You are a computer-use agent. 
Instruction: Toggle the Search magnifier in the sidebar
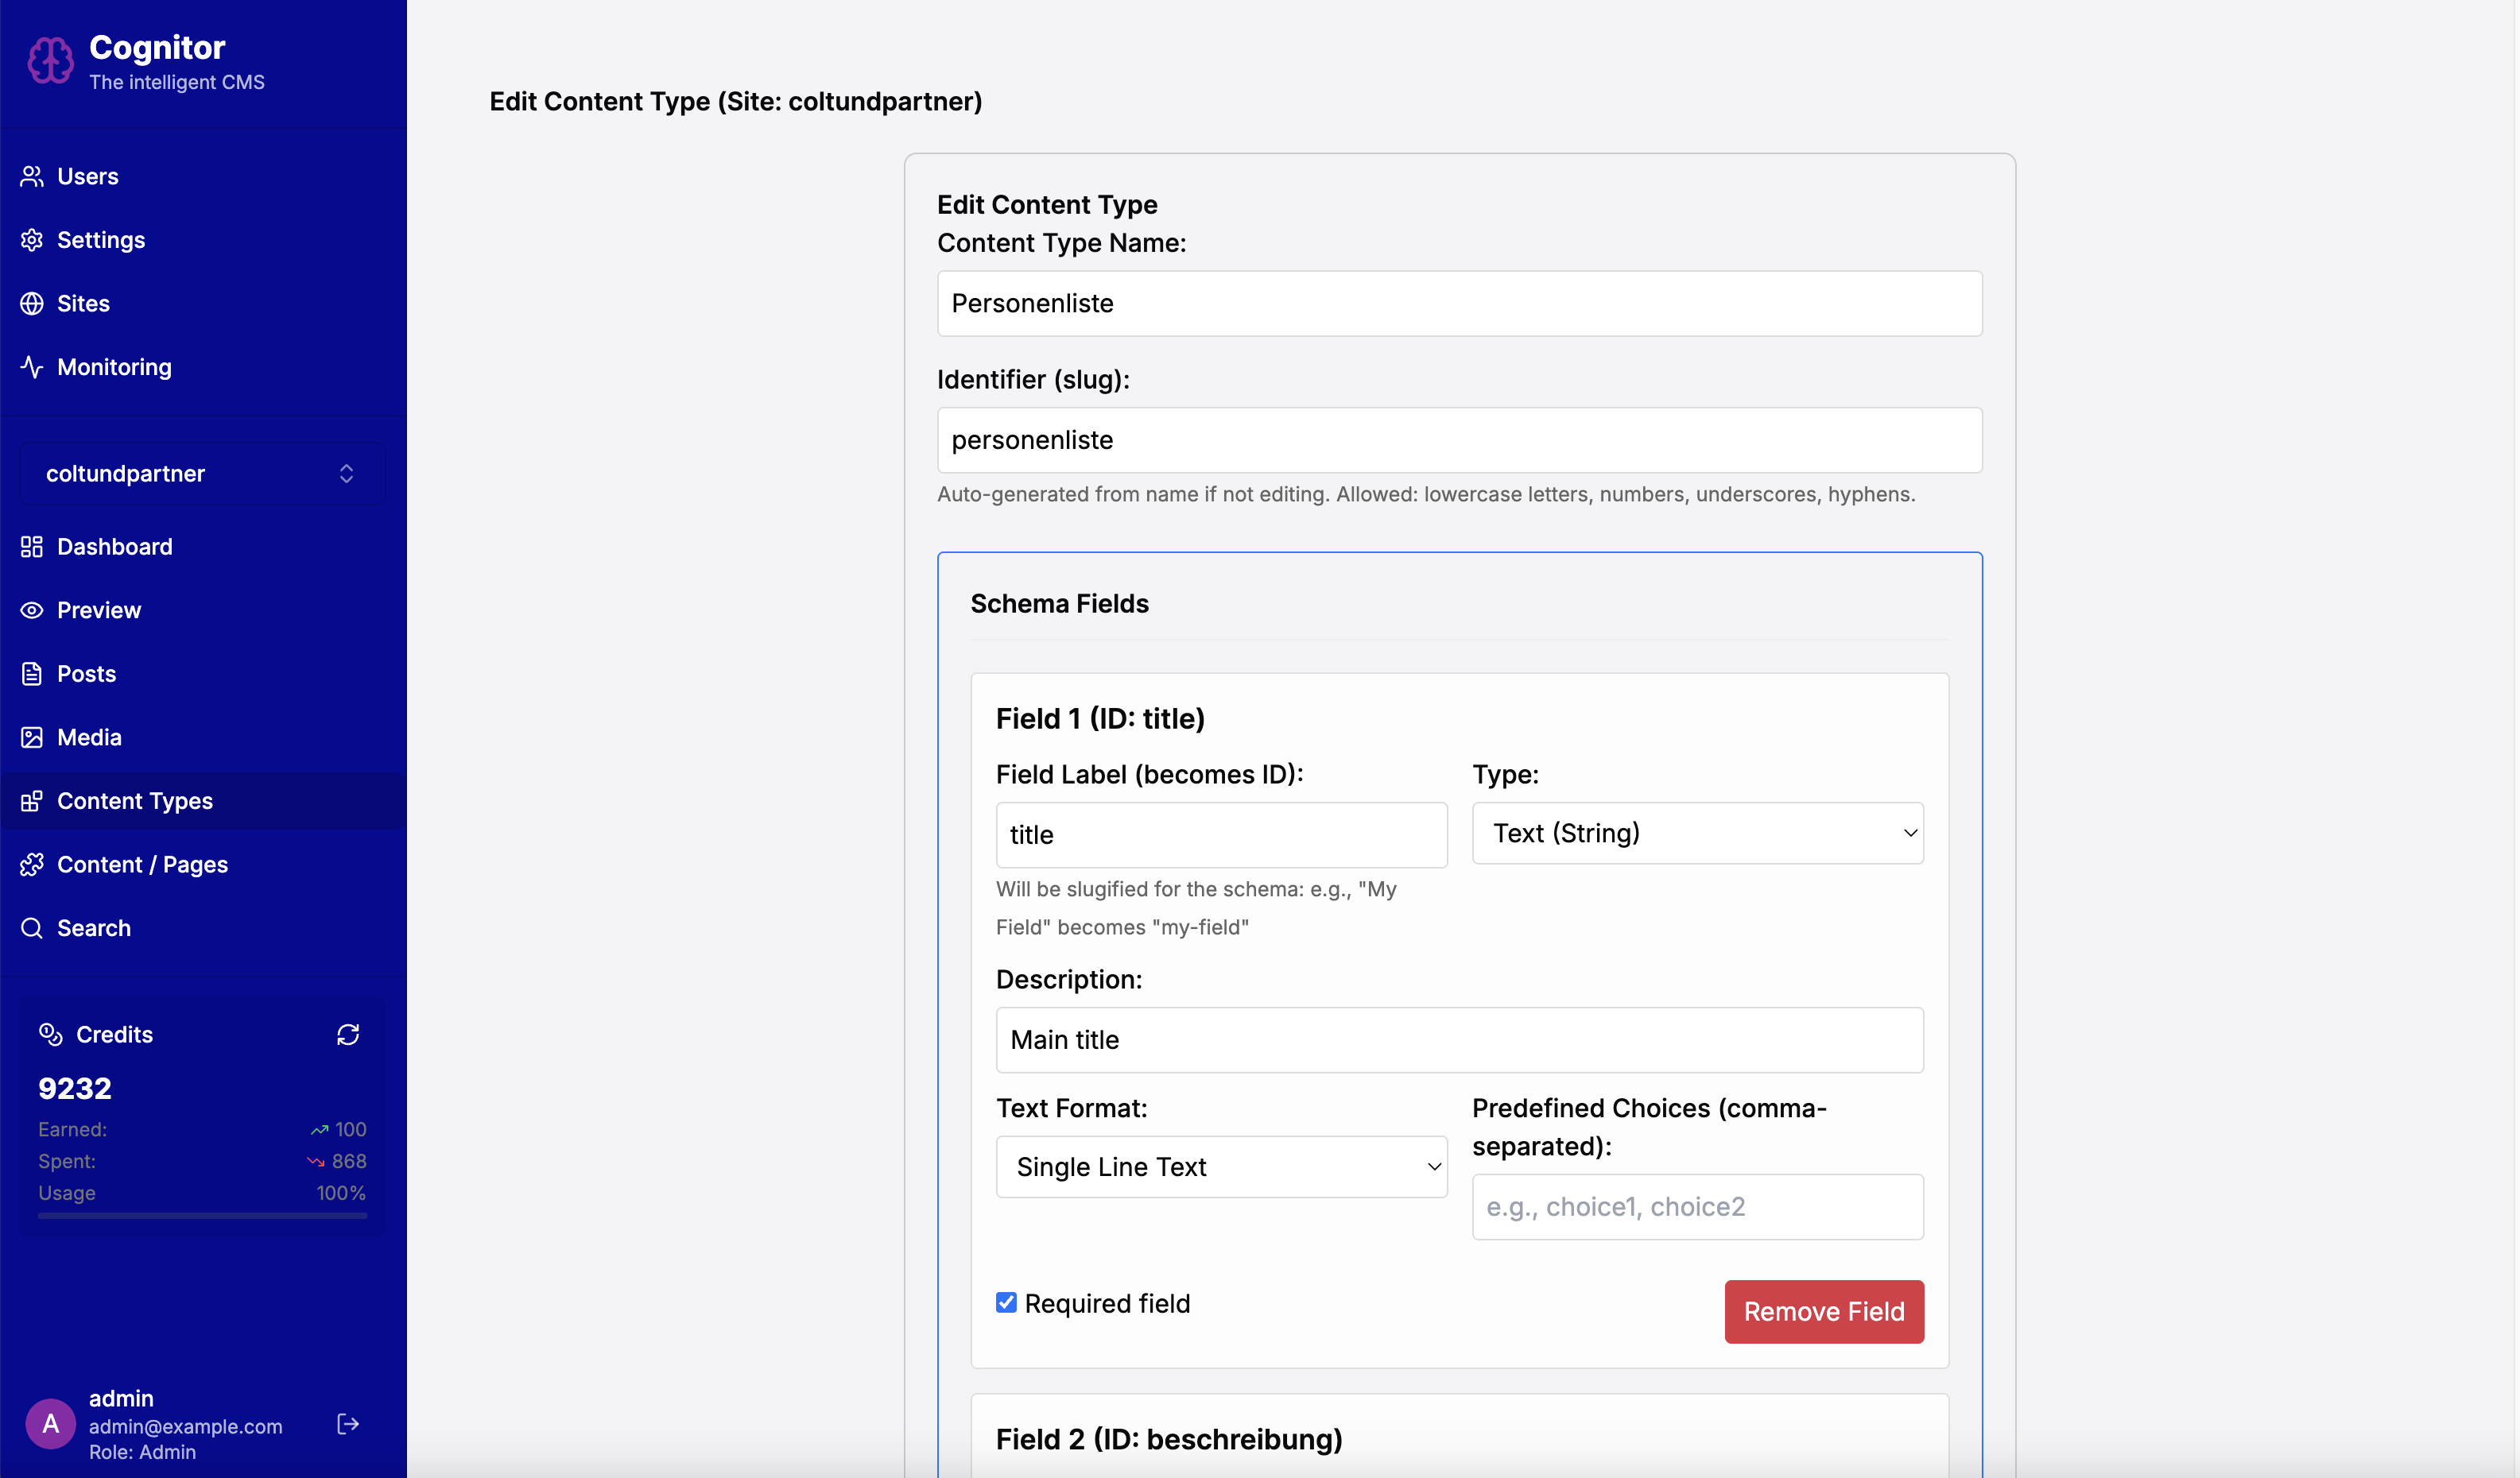tap(31, 927)
